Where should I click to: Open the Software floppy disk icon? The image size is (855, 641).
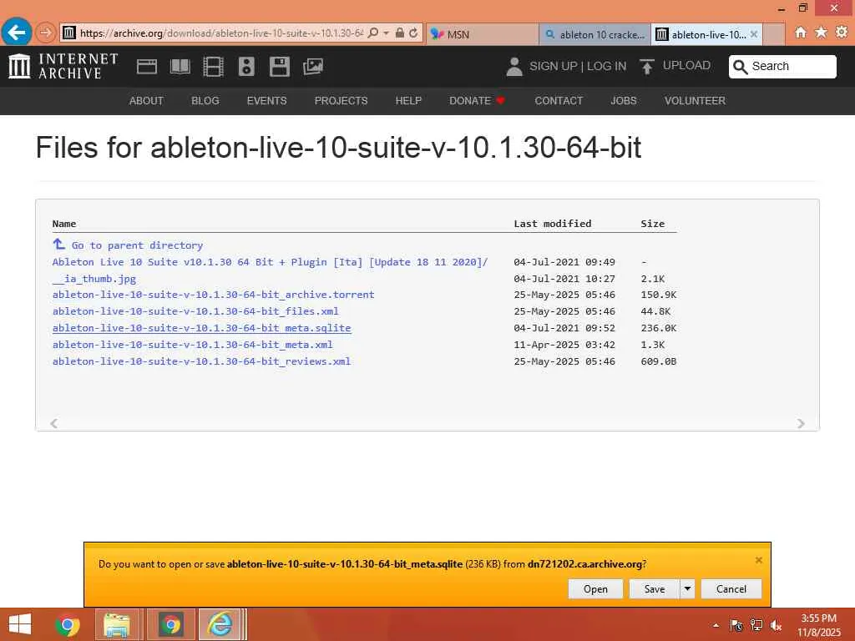click(x=280, y=67)
